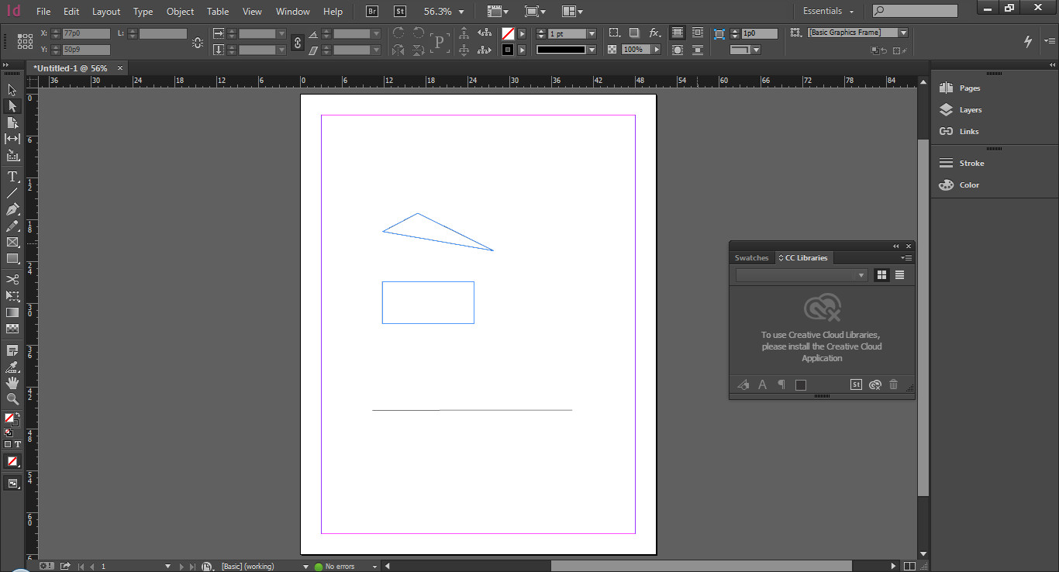
Task: Select the Pen tool in toolbox
Action: (x=12, y=209)
